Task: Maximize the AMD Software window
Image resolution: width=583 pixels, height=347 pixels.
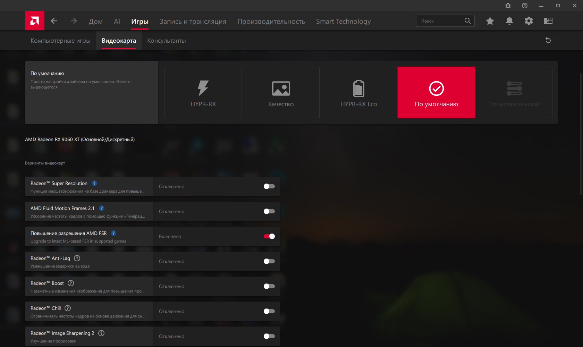Action: click(x=558, y=6)
